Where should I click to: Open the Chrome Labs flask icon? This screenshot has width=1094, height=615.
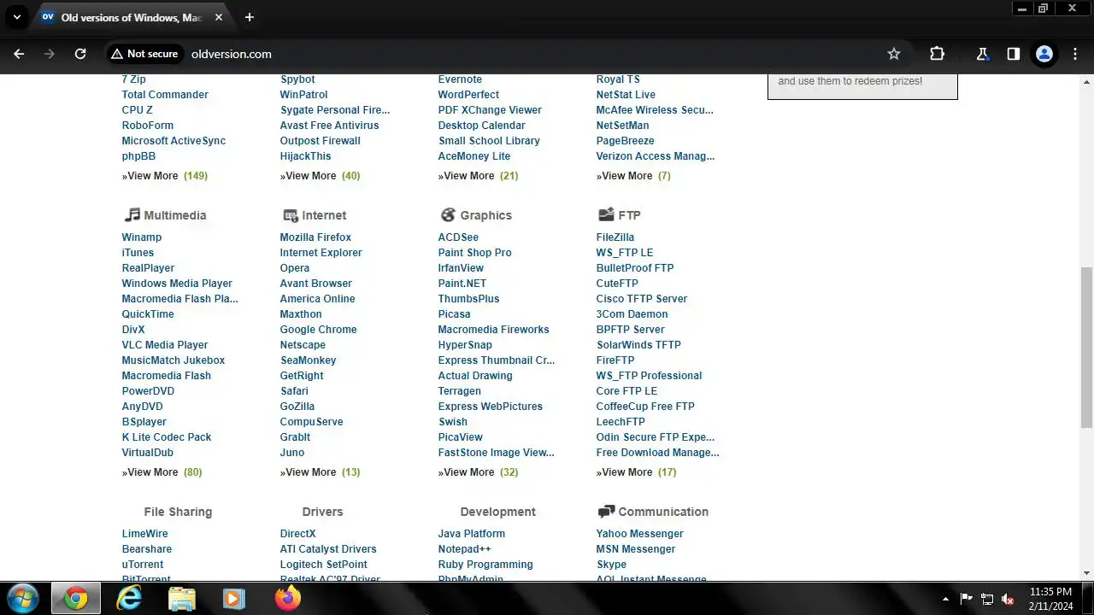point(982,54)
